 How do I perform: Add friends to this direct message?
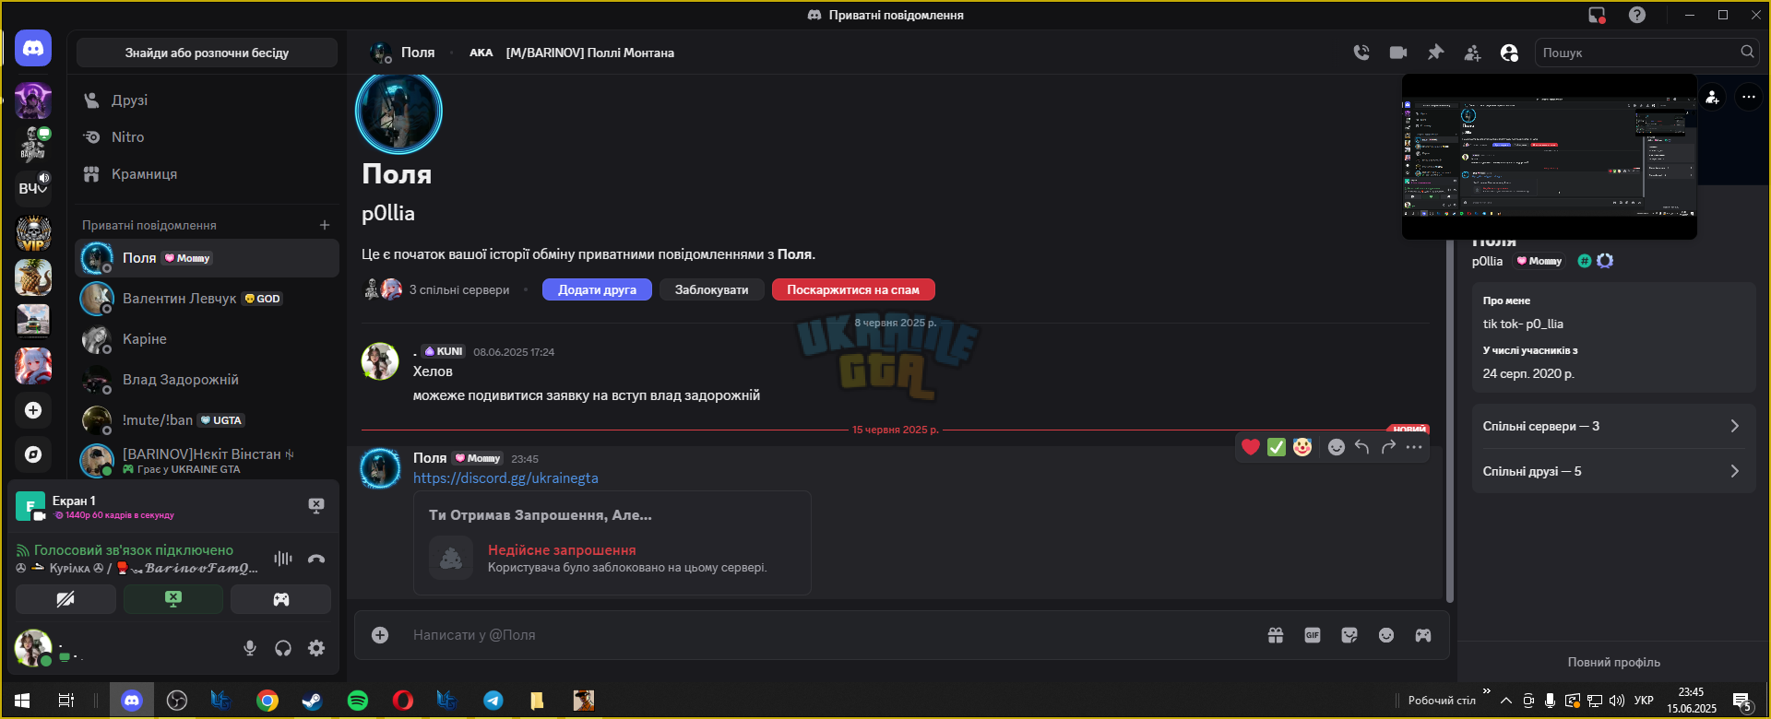click(1472, 53)
